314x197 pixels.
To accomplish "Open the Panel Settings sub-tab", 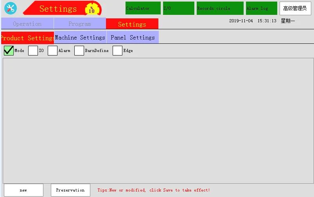I will click(x=133, y=37).
